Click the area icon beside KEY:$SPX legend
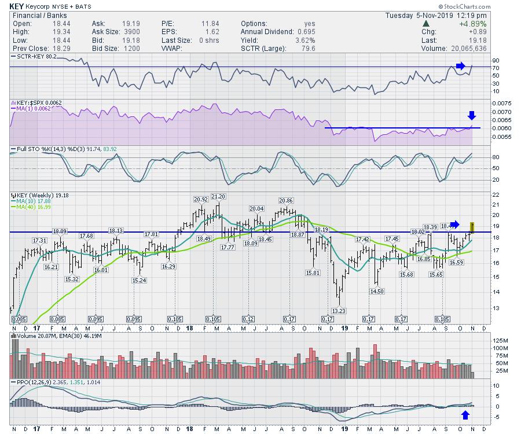The image size is (521, 434). point(14,102)
